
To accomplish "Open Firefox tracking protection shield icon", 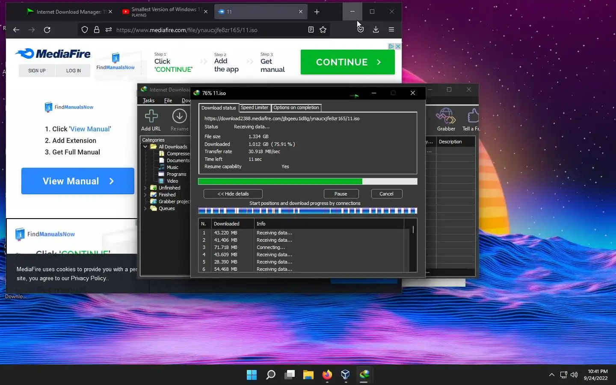I will coord(85,30).
